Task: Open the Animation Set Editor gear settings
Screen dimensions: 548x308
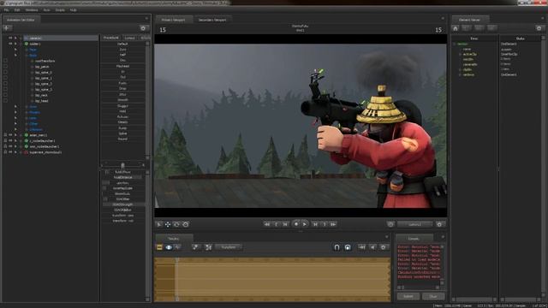Action: tap(143, 28)
